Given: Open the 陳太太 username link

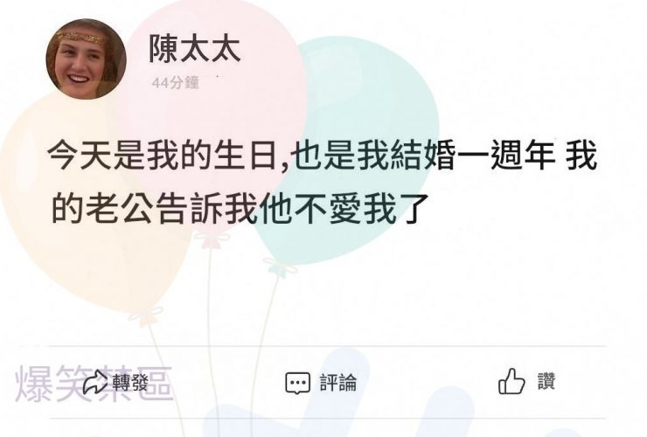Looking at the screenshot, I should 194,49.
